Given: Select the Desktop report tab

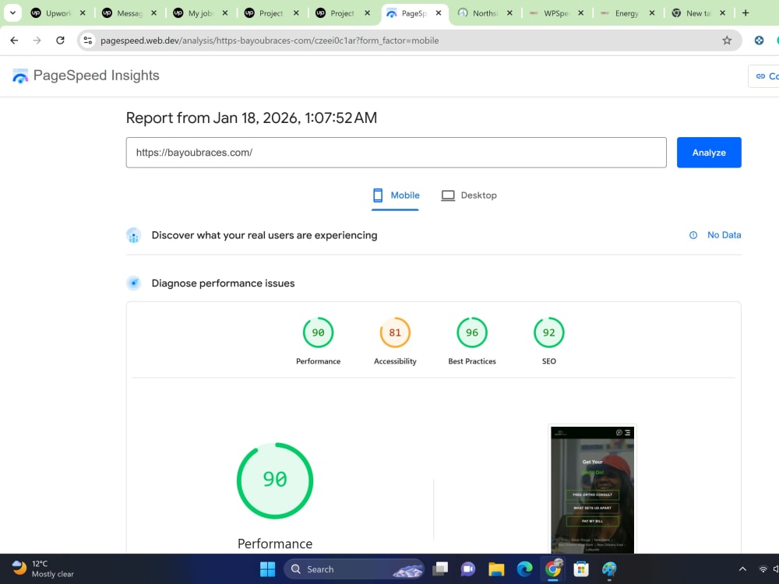Looking at the screenshot, I should [x=469, y=195].
